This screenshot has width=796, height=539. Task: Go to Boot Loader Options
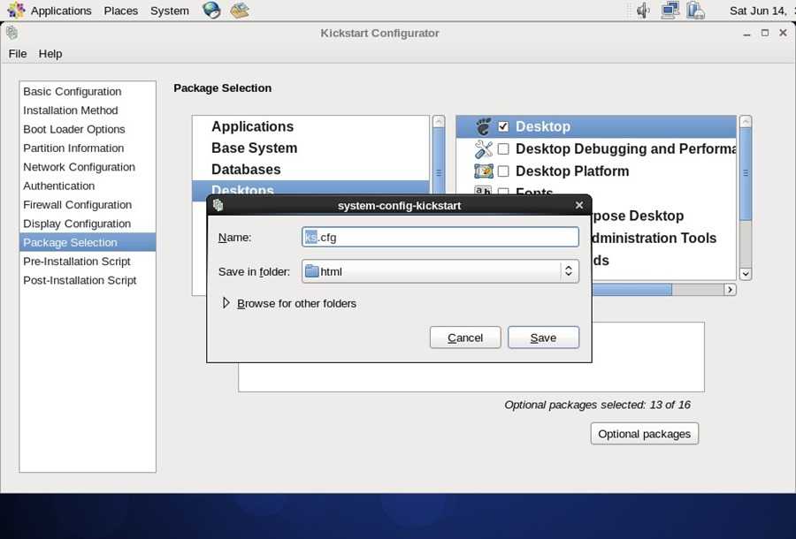tap(88, 129)
